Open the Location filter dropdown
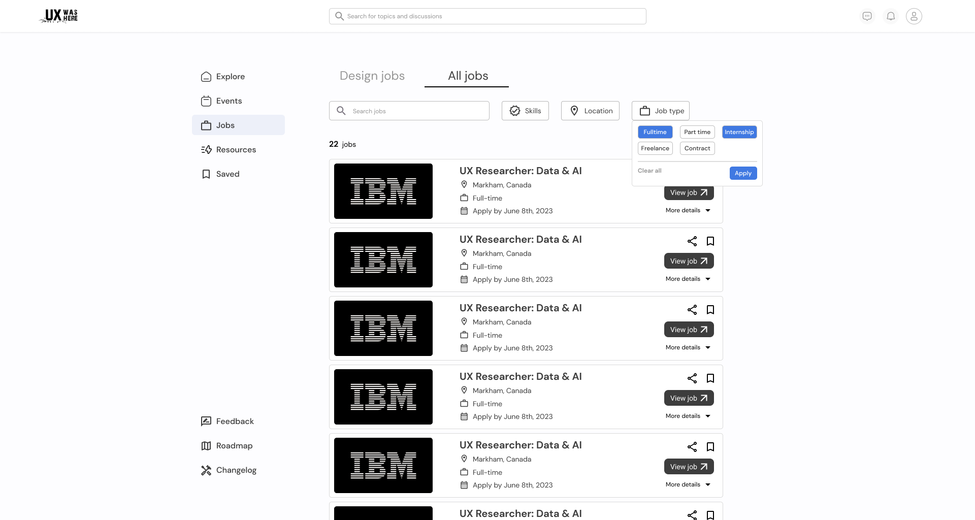 point(590,111)
